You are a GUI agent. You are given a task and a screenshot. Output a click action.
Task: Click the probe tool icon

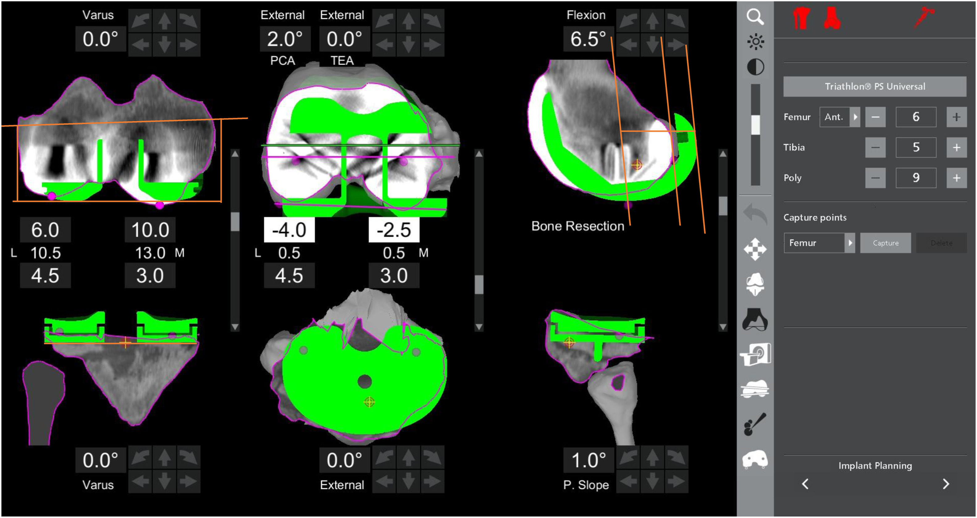[x=755, y=424]
